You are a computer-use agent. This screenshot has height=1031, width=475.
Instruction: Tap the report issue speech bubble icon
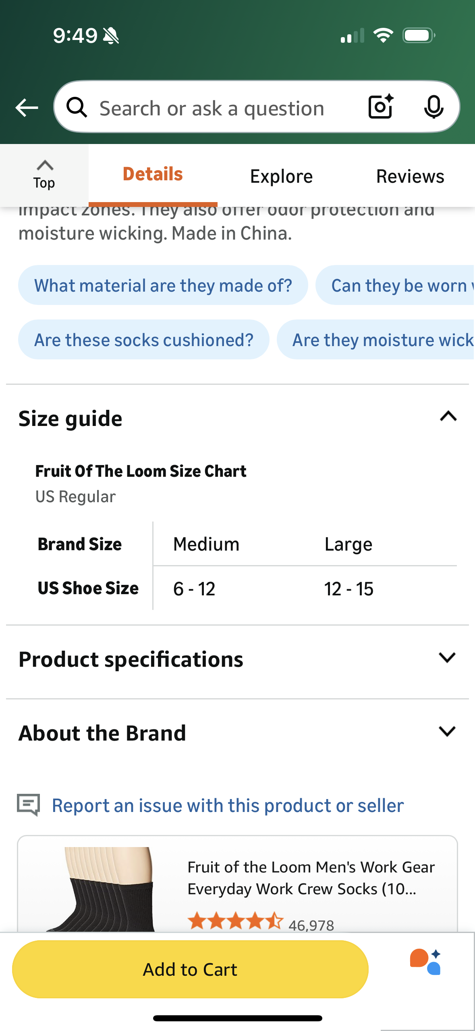[28, 805]
